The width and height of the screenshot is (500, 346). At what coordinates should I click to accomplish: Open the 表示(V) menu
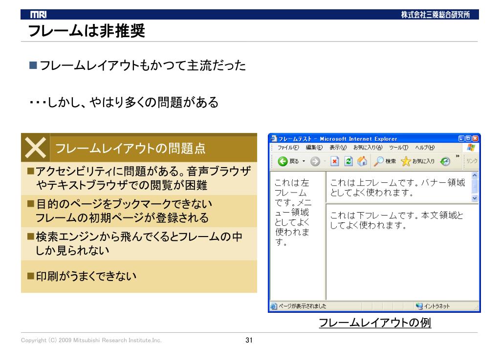[338, 148]
